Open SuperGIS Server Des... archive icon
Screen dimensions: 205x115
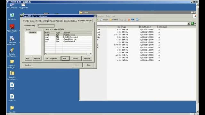pyautogui.click(x=12, y=75)
